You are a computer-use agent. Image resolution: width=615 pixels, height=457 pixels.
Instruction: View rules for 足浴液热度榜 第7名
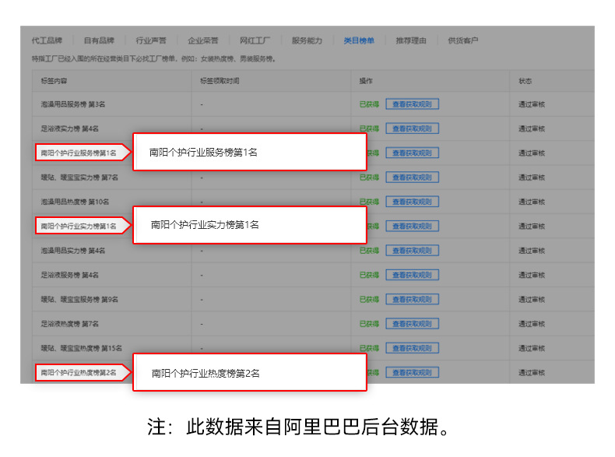[412, 324]
